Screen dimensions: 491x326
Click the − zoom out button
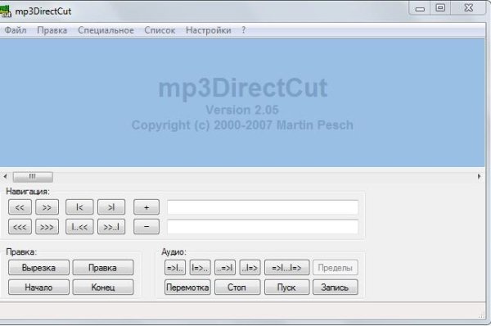(146, 227)
